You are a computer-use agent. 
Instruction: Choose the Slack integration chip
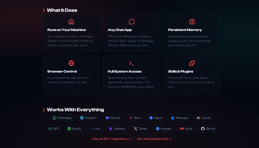click(135, 118)
